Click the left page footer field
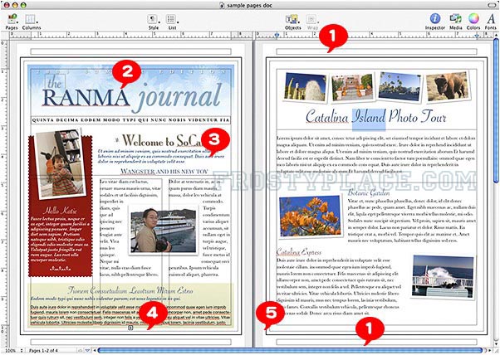 coord(130,342)
